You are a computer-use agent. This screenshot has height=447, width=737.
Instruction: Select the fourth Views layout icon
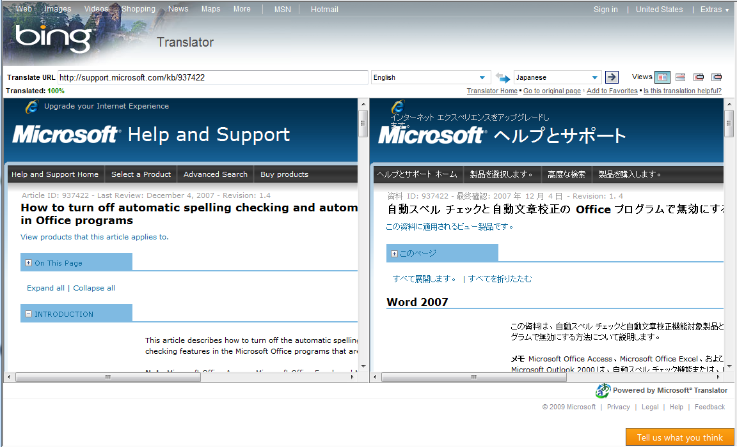click(x=717, y=77)
